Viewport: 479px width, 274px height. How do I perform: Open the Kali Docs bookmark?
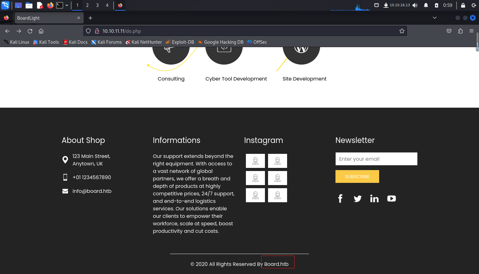(75, 42)
